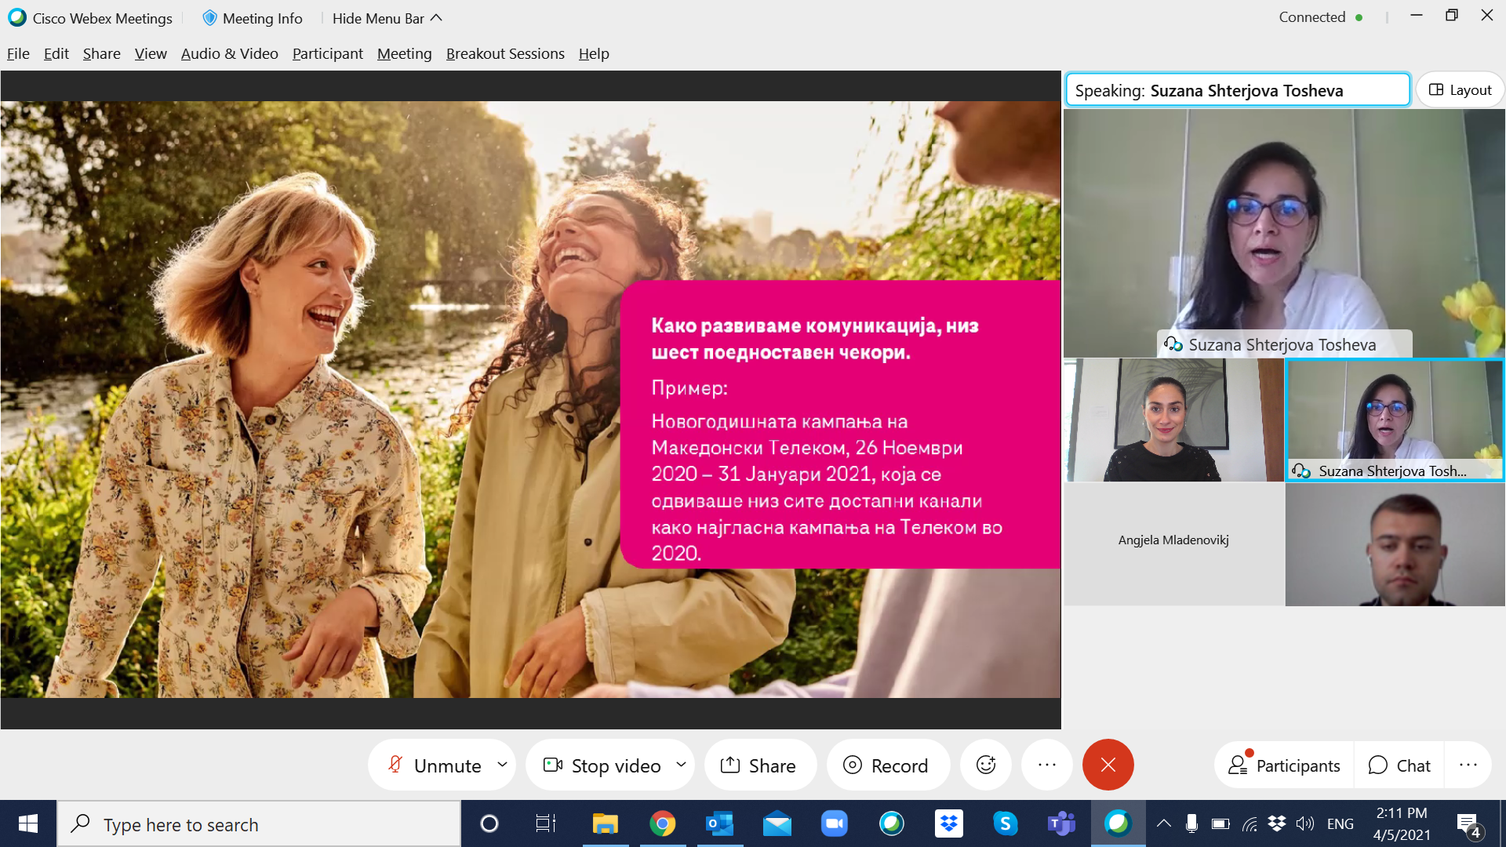
Task: Toggle microphone with Unmute button
Action: [435, 765]
